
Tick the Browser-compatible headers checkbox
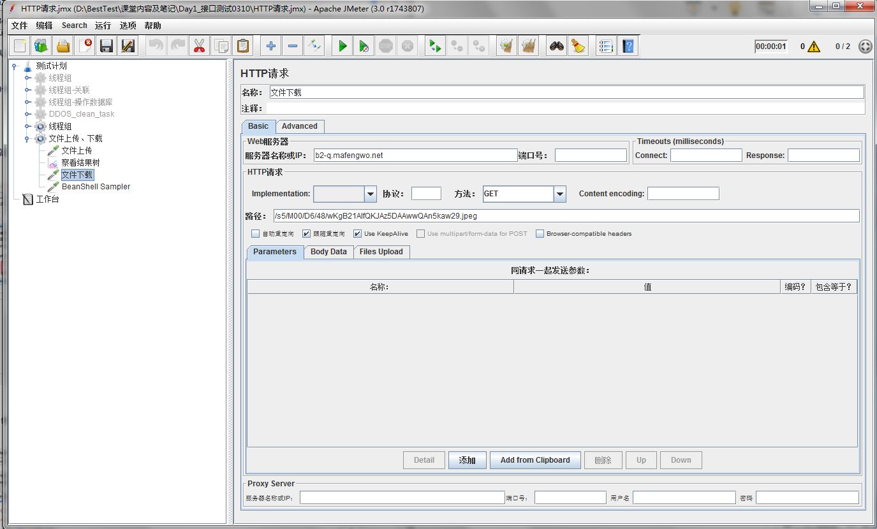pos(540,234)
